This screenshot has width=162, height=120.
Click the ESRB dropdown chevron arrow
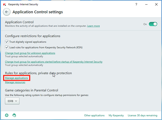point(16,101)
